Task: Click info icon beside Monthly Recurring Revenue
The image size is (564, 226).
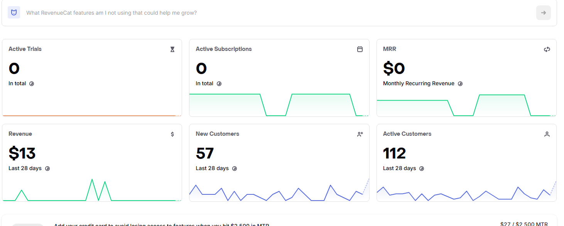Action: pos(460,84)
